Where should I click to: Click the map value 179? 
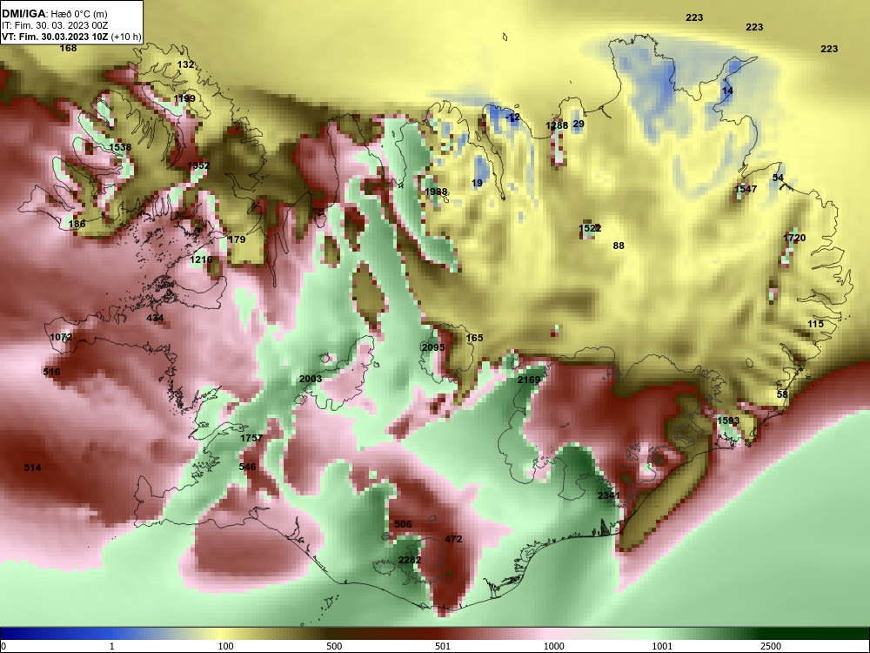pos(237,239)
